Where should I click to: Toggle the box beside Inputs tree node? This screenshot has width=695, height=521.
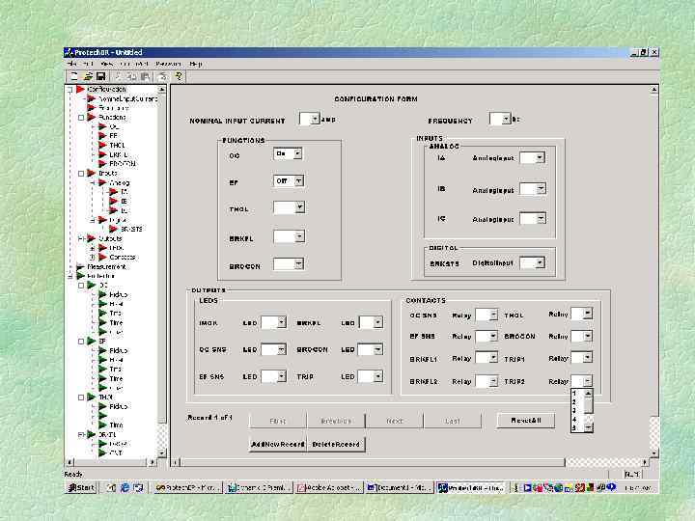pos(81,174)
